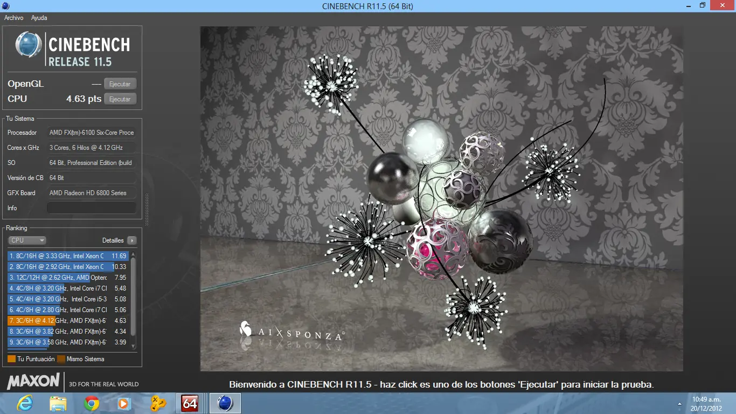This screenshot has width=736, height=414.
Task: Click the orange Tu Puntuación legend swatch
Action: pyautogui.click(x=11, y=359)
